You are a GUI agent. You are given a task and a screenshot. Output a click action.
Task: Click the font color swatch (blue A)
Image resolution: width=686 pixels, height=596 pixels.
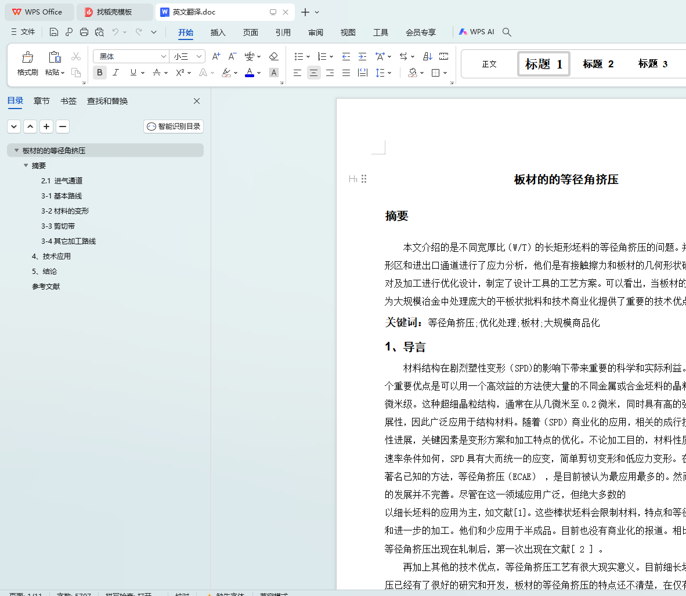pyautogui.click(x=249, y=73)
